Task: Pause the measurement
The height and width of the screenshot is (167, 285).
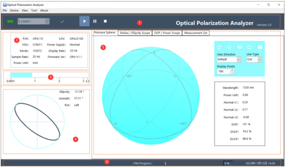Action: pyautogui.click(x=95, y=21)
